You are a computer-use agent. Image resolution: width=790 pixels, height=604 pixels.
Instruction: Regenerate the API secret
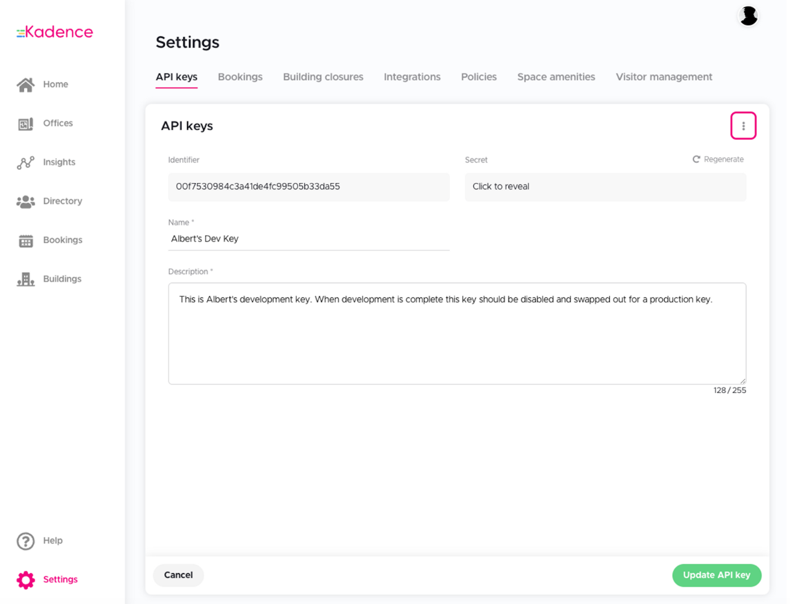click(718, 160)
